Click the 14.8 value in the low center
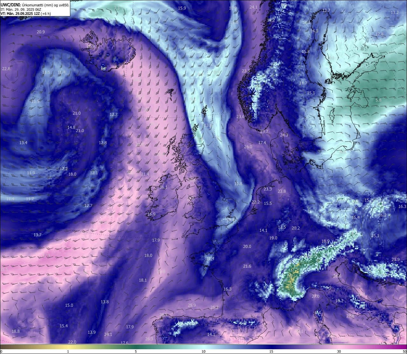 click(x=71, y=128)
